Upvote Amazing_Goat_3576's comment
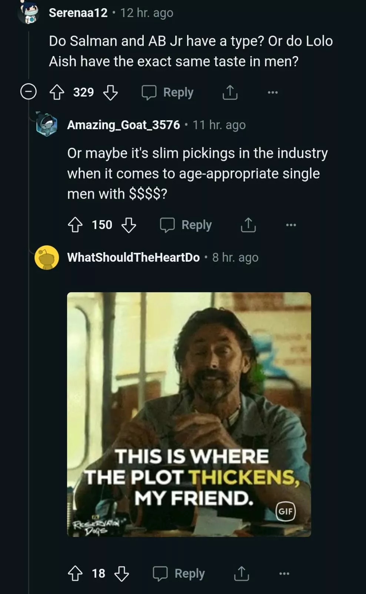Viewport: 366px width, 594px height. [x=75, y=225]
